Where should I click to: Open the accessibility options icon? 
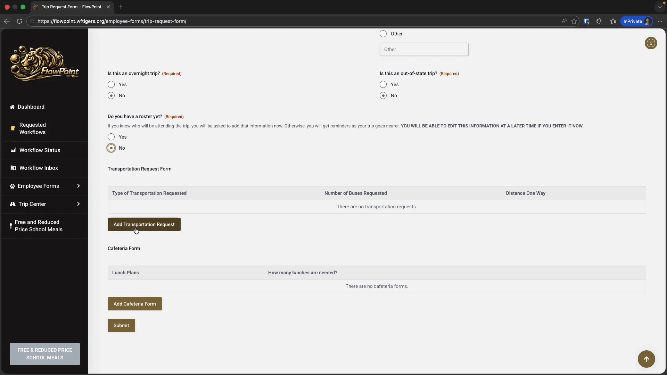point(651,43)
